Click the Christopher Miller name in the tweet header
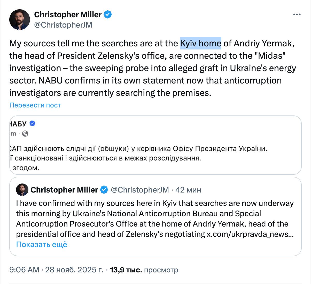Image resolution: width=311 pixels, height=284 pixels. click(68, 14)
